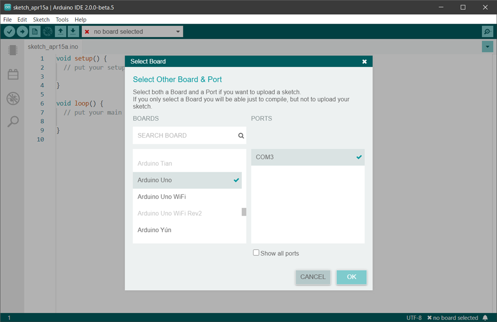
Task: Click the Open sketch up-arrow icon
Action: coord(60,31)
